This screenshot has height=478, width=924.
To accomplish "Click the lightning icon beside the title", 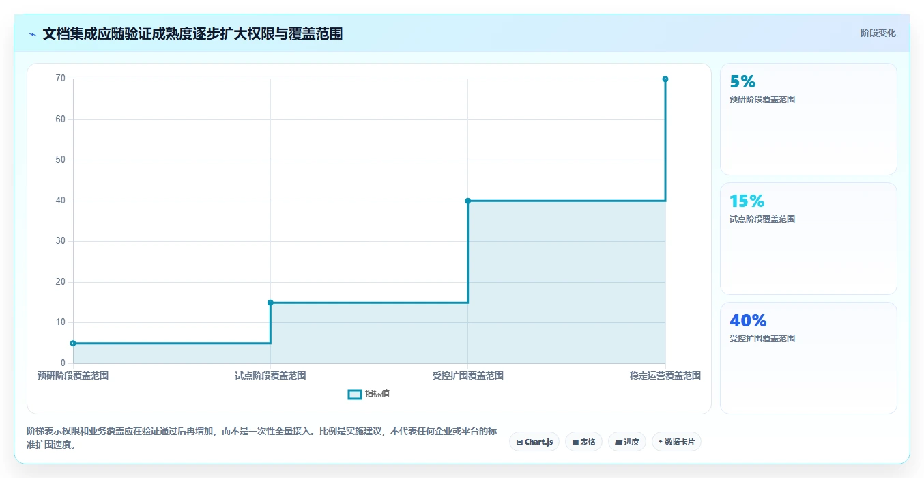I will [32, 34].
